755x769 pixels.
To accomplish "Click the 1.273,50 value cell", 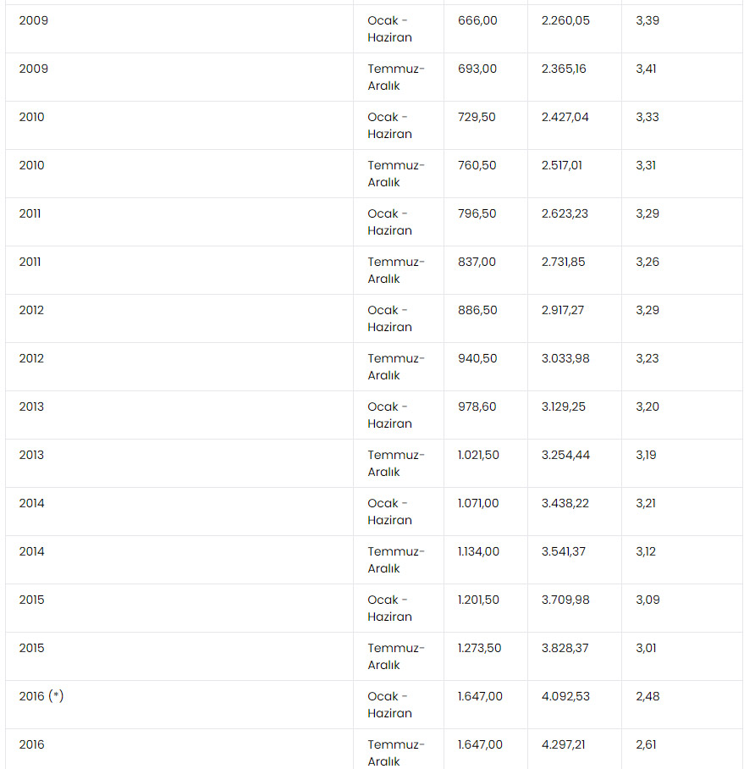I will (479, 648).
